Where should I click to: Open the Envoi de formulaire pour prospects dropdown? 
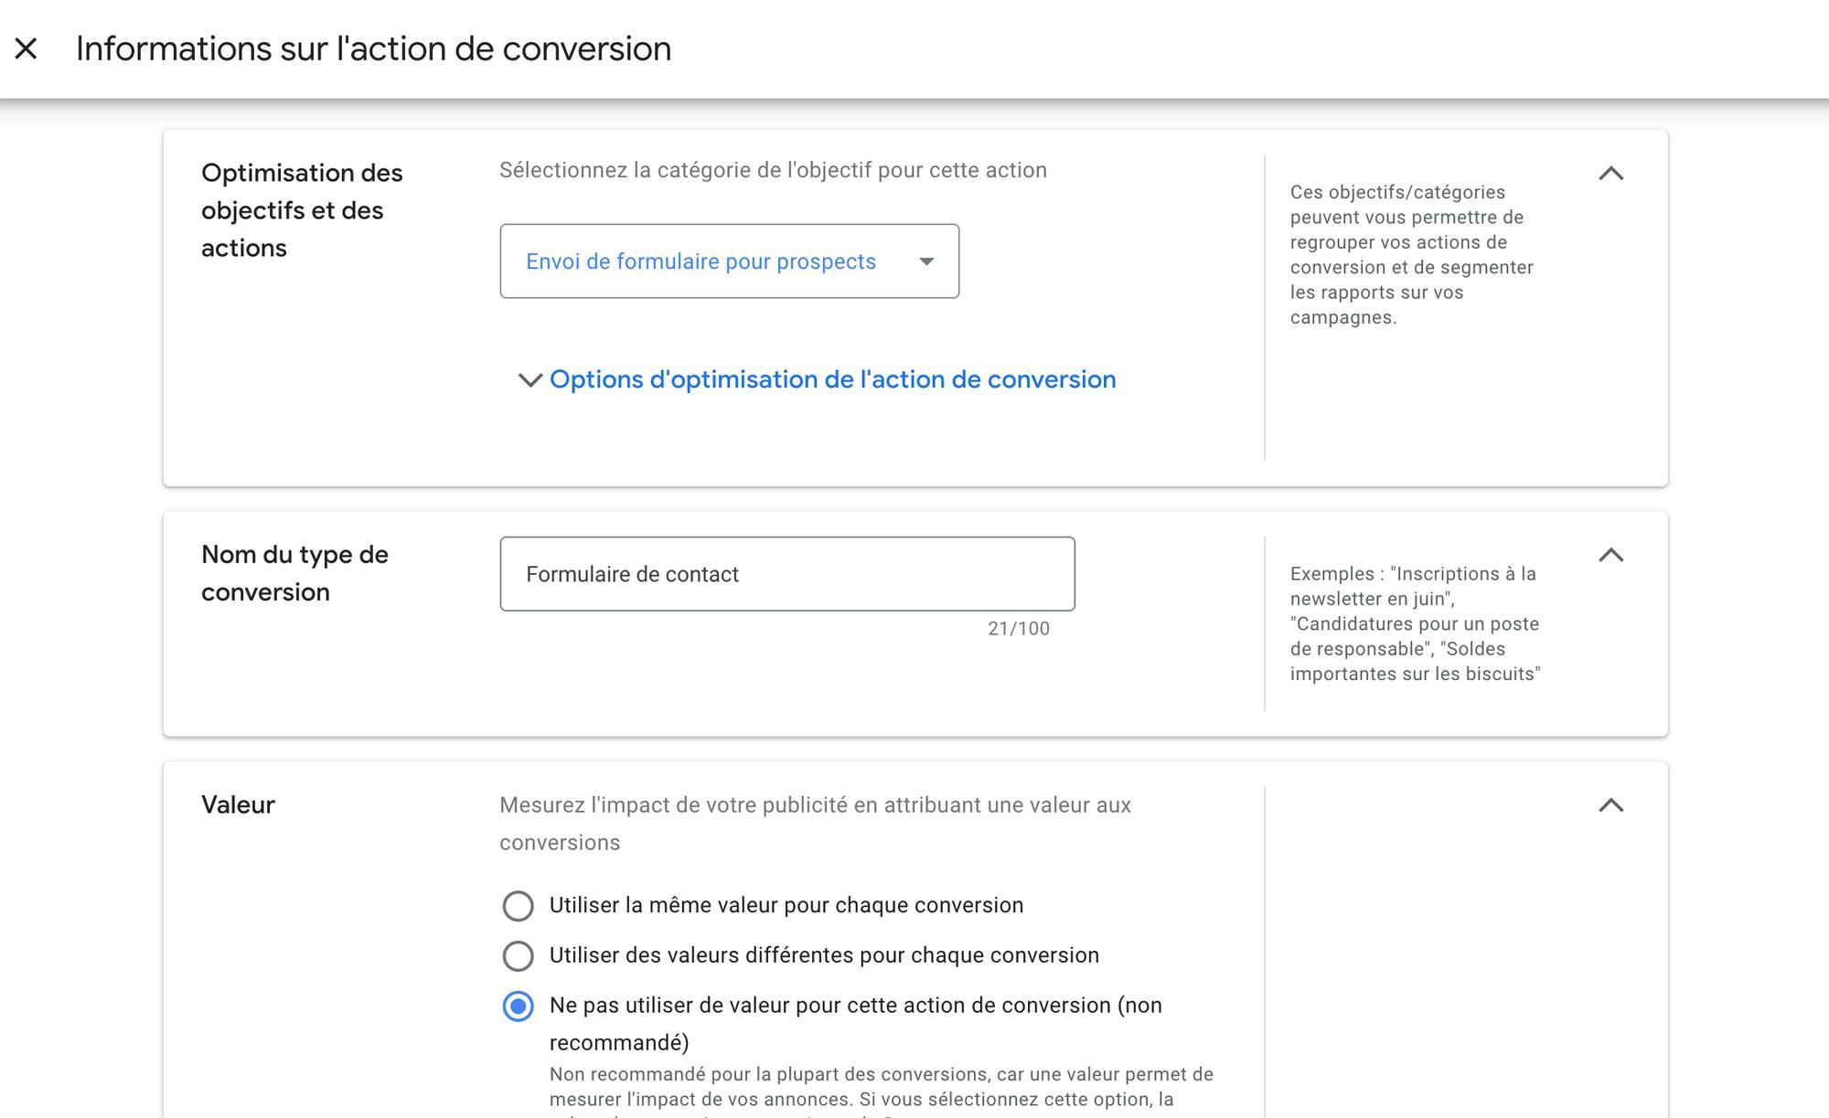729,261
